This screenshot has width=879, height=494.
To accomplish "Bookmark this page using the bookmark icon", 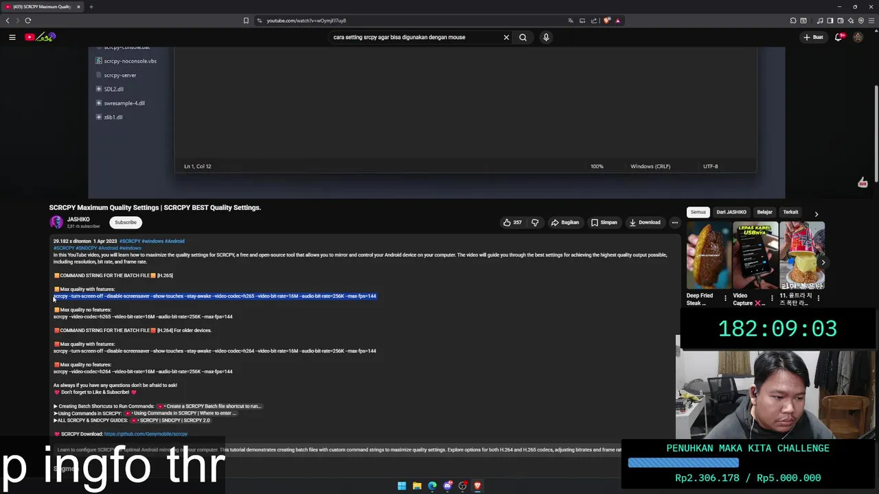I will (x=246, y=21).
